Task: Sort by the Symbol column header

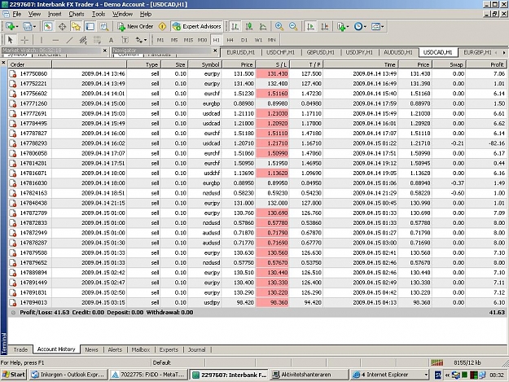Action: coord(205,64)
